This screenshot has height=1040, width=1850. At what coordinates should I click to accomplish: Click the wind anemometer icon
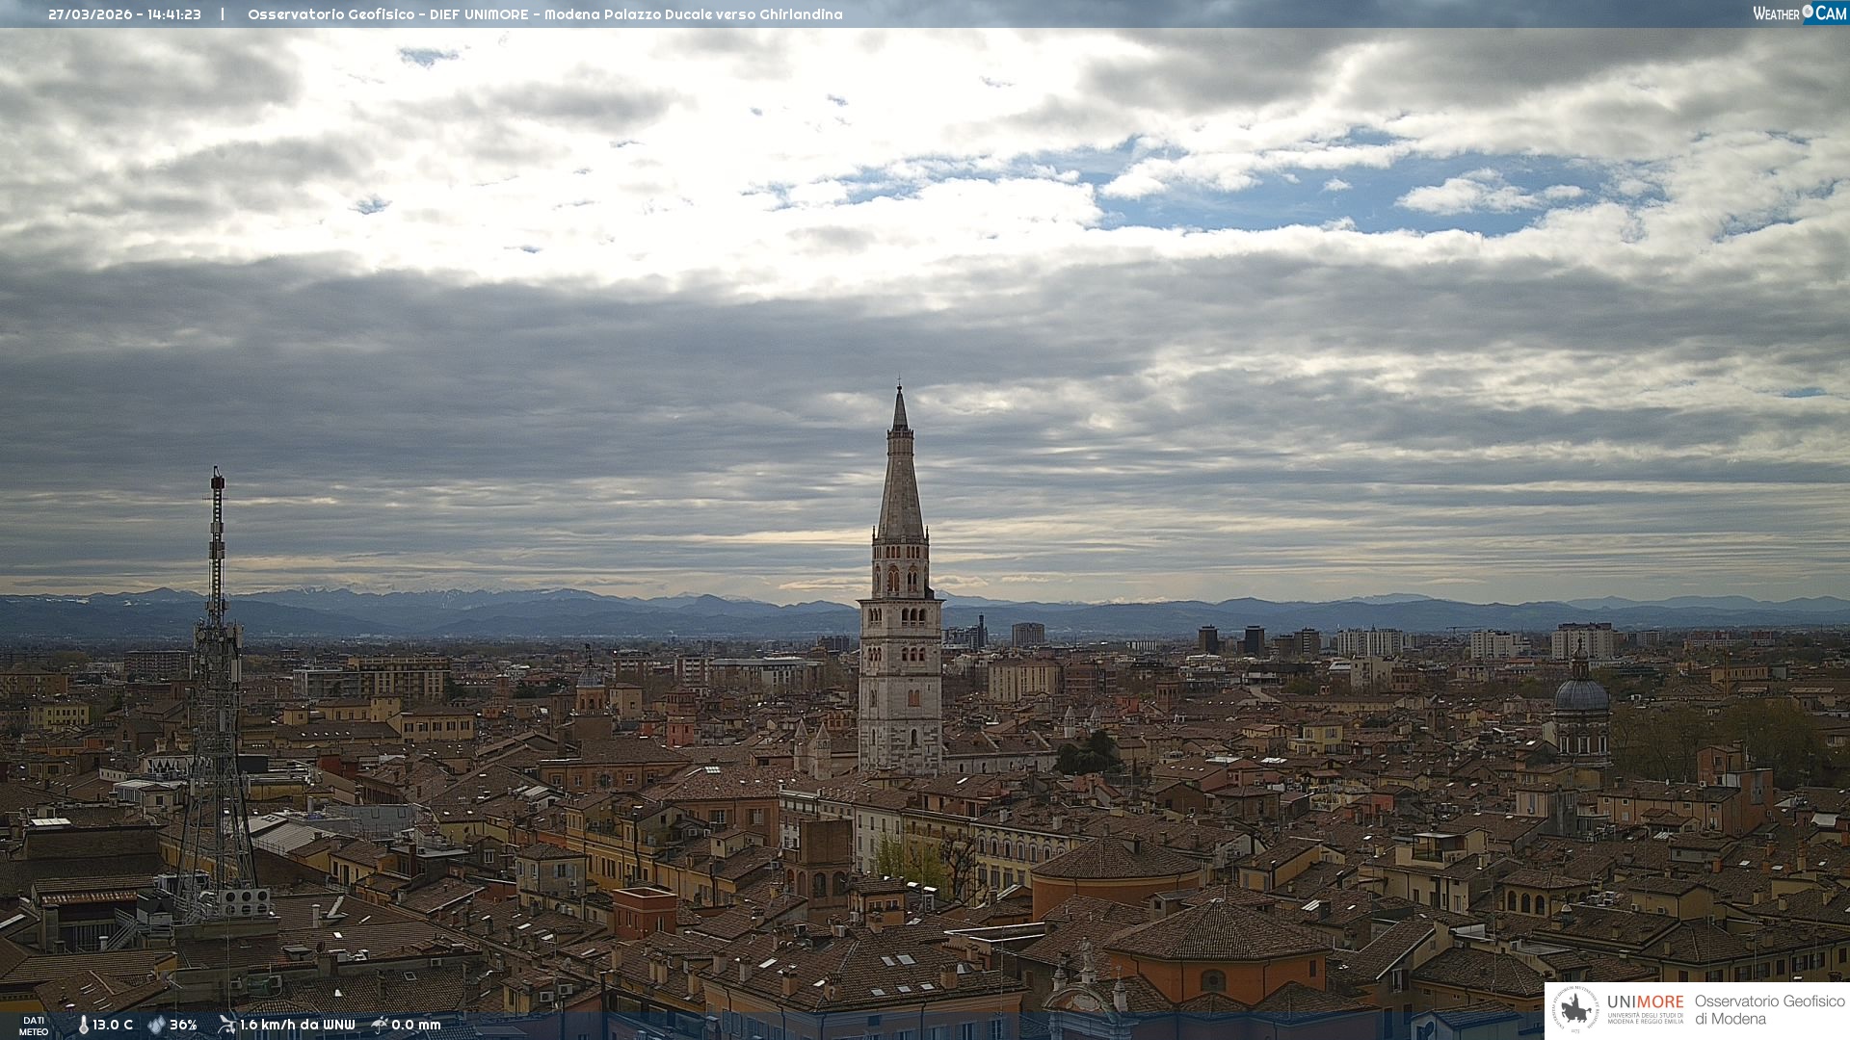click(226, 1024)
